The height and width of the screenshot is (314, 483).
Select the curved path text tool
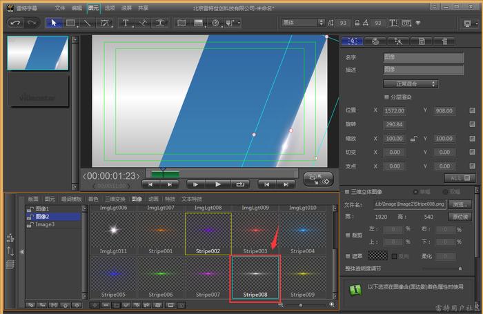[143, 23]
